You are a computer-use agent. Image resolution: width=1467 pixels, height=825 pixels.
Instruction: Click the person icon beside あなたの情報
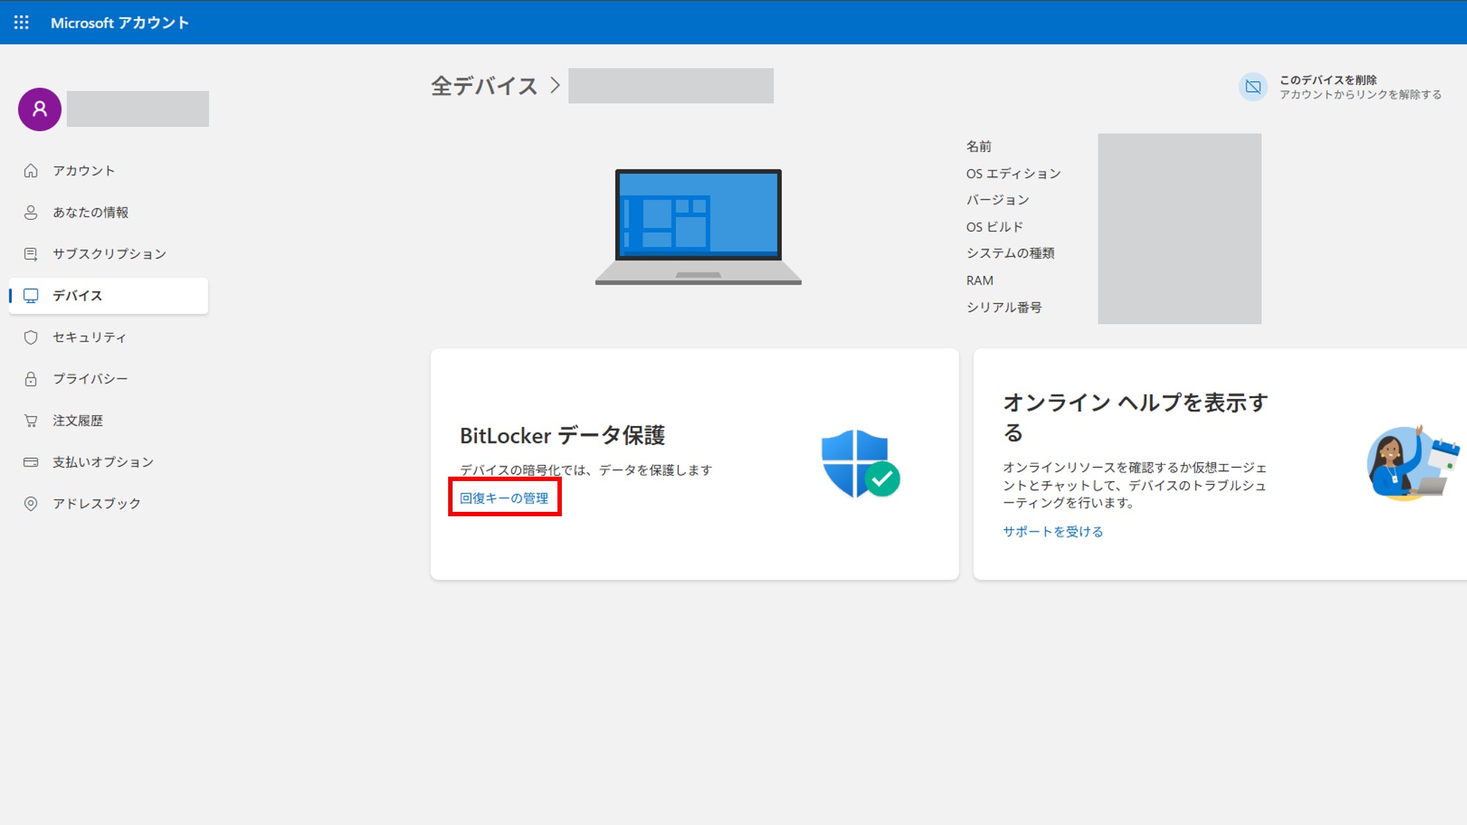(x=31, y=213)
